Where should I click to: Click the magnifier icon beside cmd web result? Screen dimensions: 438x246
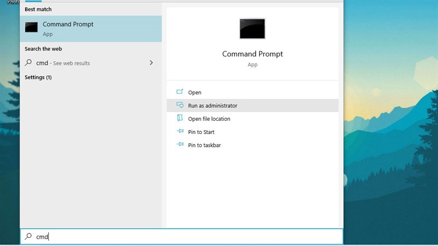28,62
